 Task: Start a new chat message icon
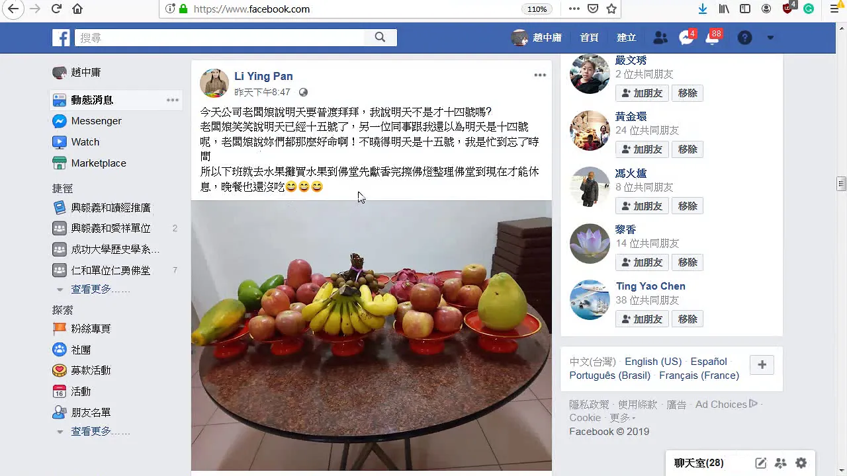(761, 463)
